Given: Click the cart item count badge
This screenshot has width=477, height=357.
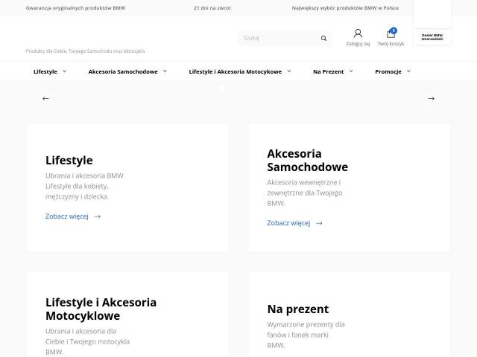Looking at the screenshot, I should (x=394, y=30).
